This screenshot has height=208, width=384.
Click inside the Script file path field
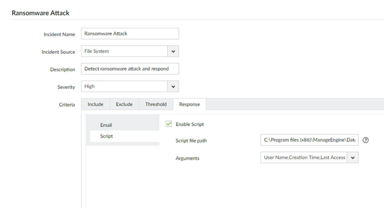[309, 140]
